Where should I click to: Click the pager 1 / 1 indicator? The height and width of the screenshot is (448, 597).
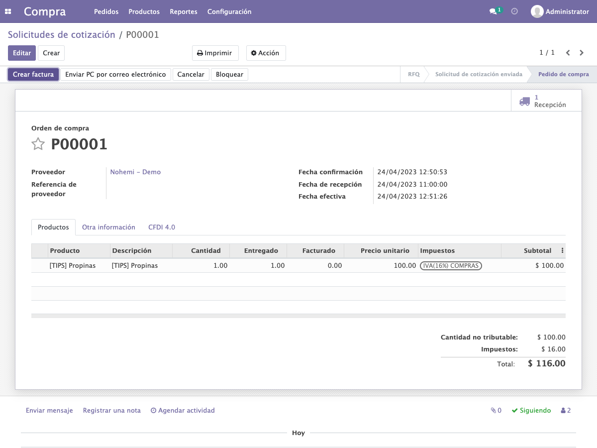pos(547,53)
